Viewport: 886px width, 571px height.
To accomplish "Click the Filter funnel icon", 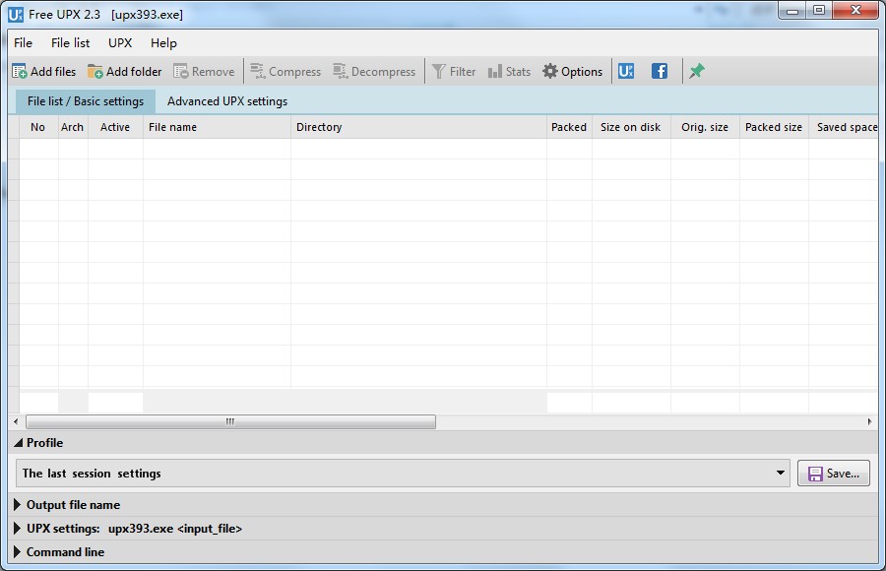I will pyautogui.click(x=439, y=72).
